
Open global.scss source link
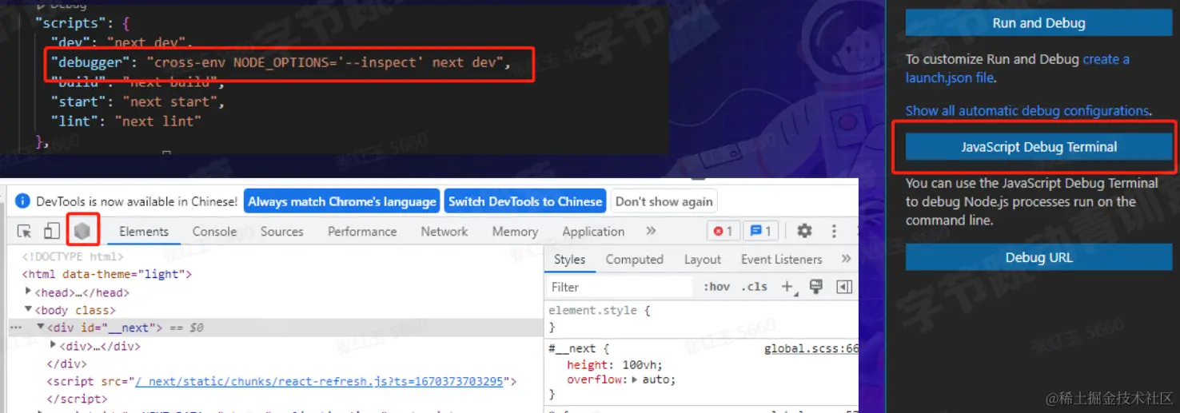(811, 348)
